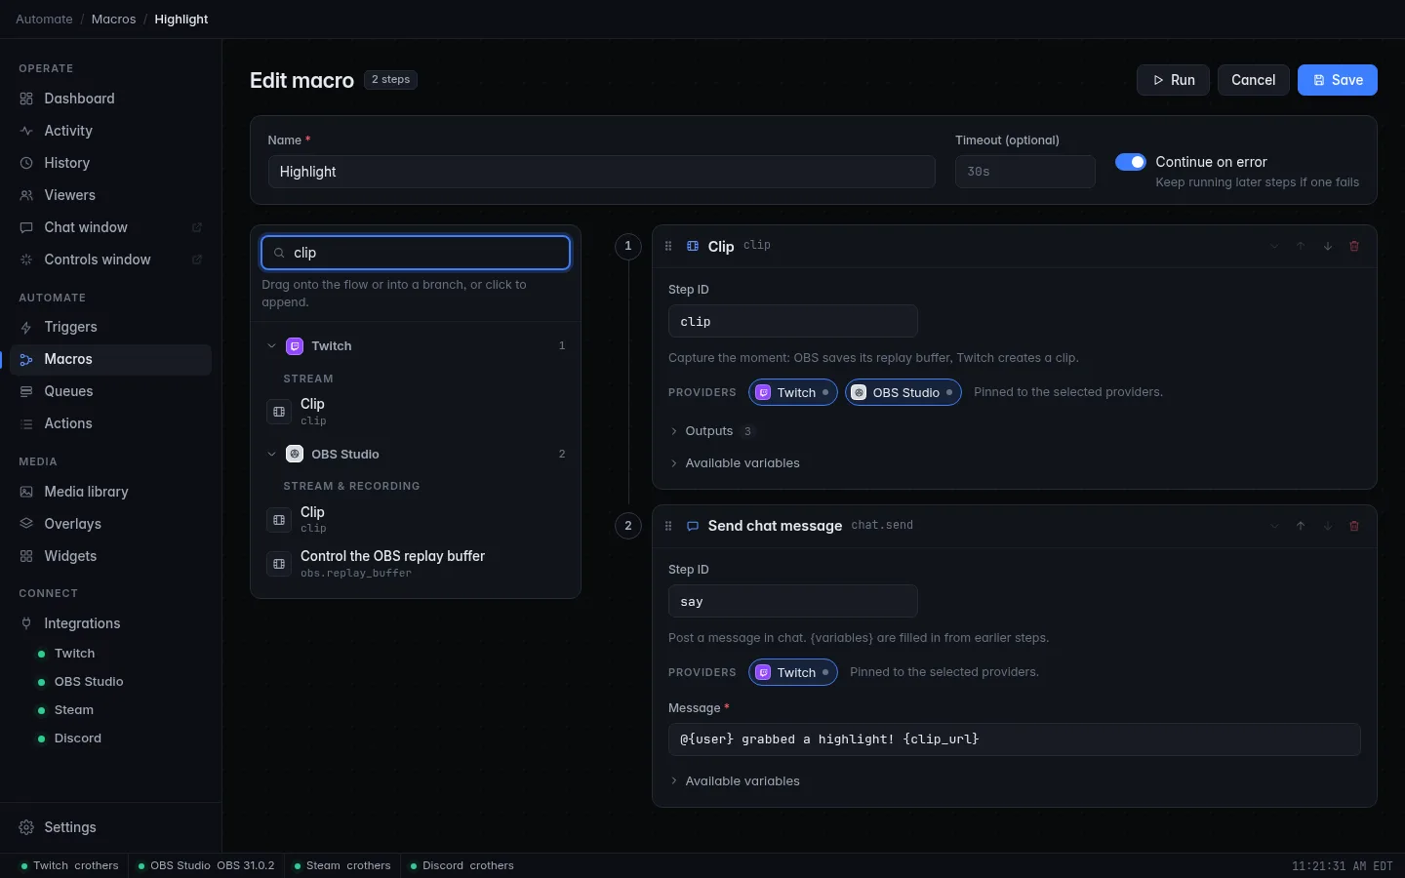Save the macro
This screenshot has height=878, width=1405.
click(x=1338, y=80)
